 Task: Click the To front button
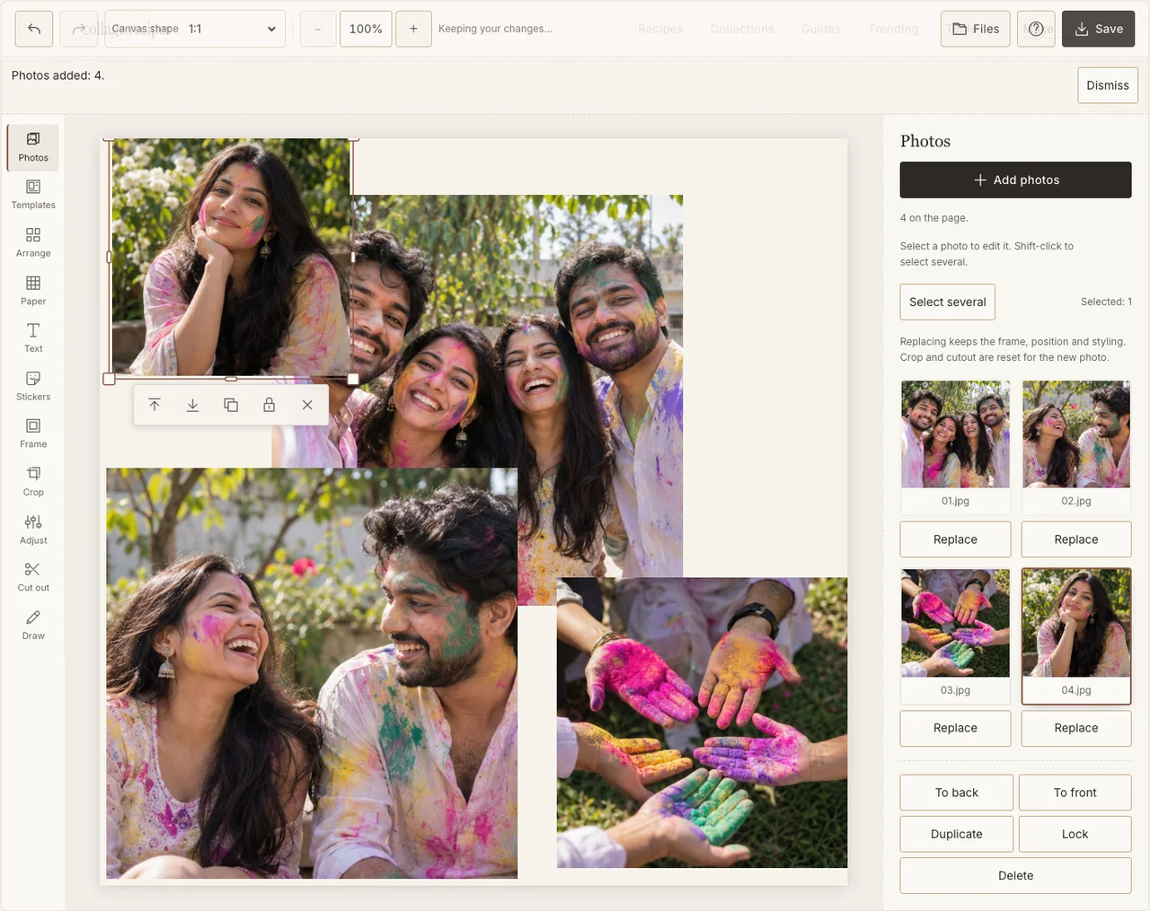pos(1075,793)
